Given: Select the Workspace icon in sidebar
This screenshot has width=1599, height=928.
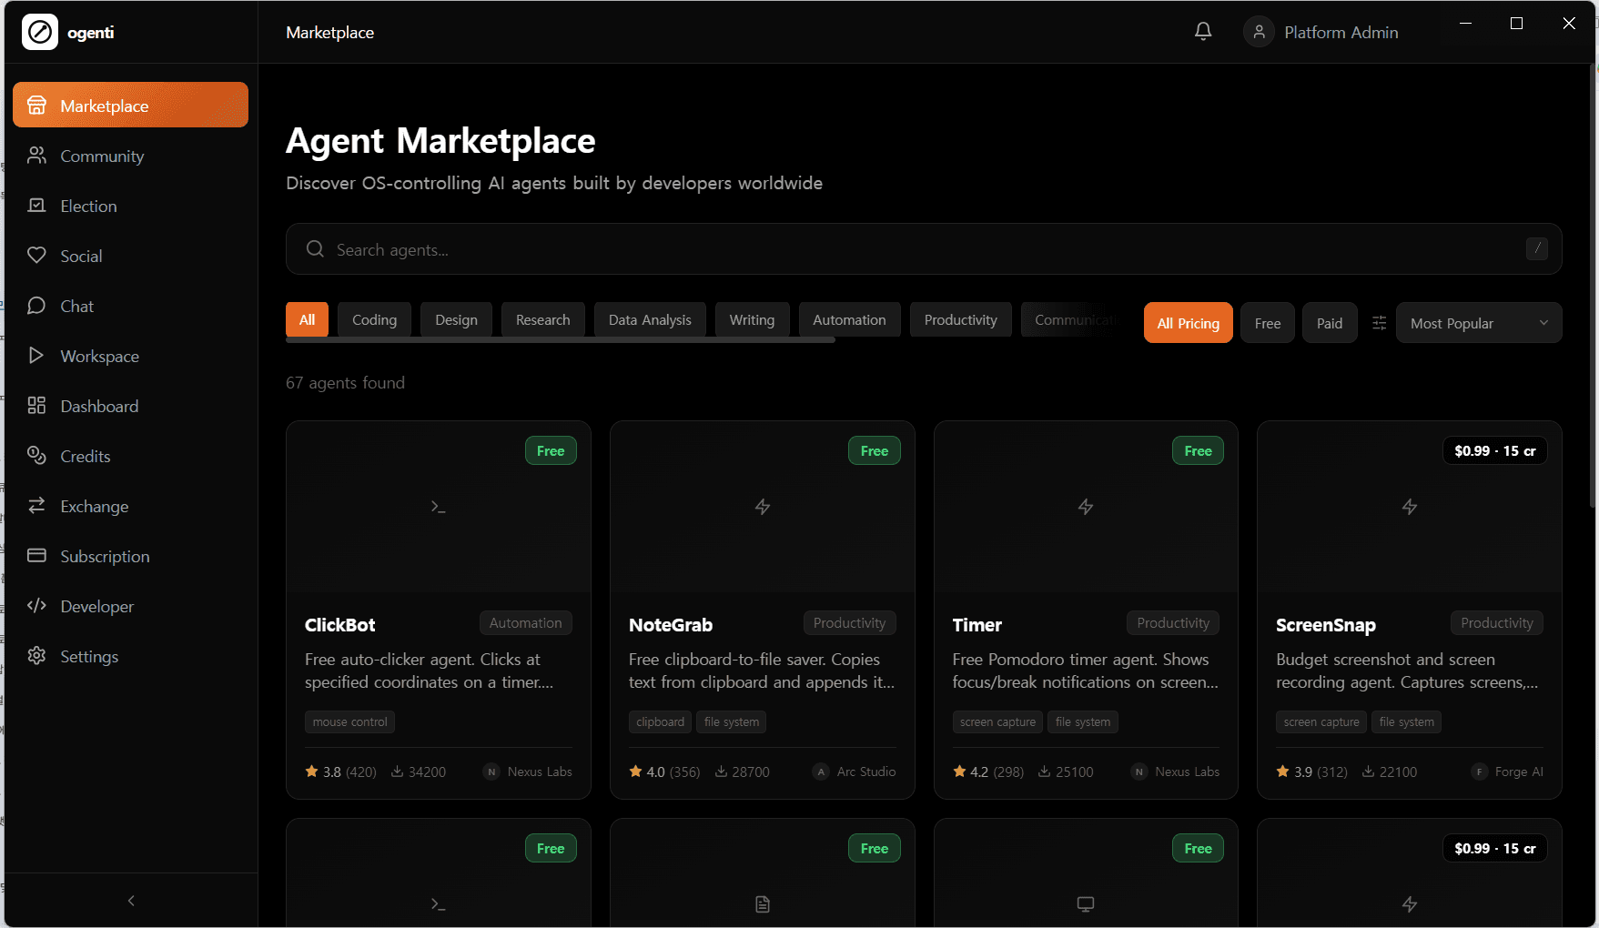Looking at the screenshot, I should [x=36, y=356].
